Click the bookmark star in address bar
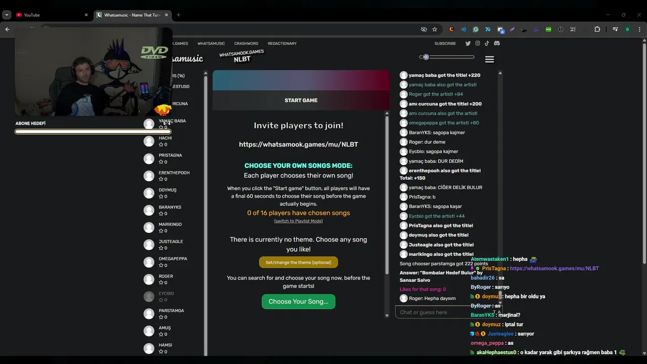647x364 pixels. (x=435, y=29)
